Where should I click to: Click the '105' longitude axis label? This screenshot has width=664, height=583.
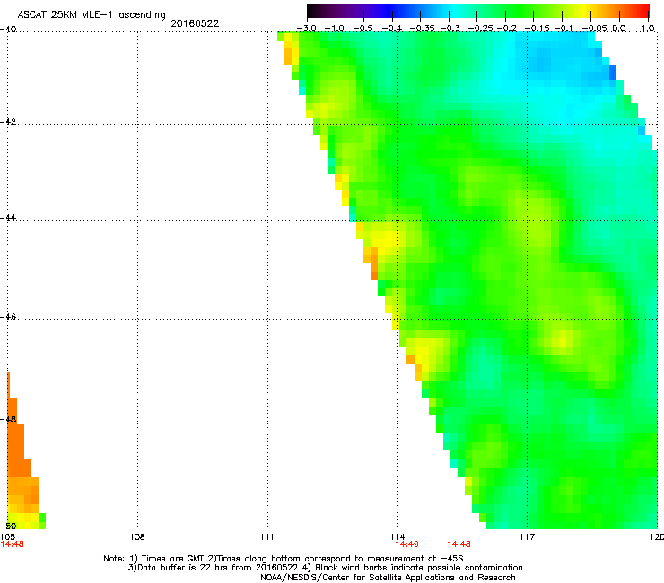[7, 537]
